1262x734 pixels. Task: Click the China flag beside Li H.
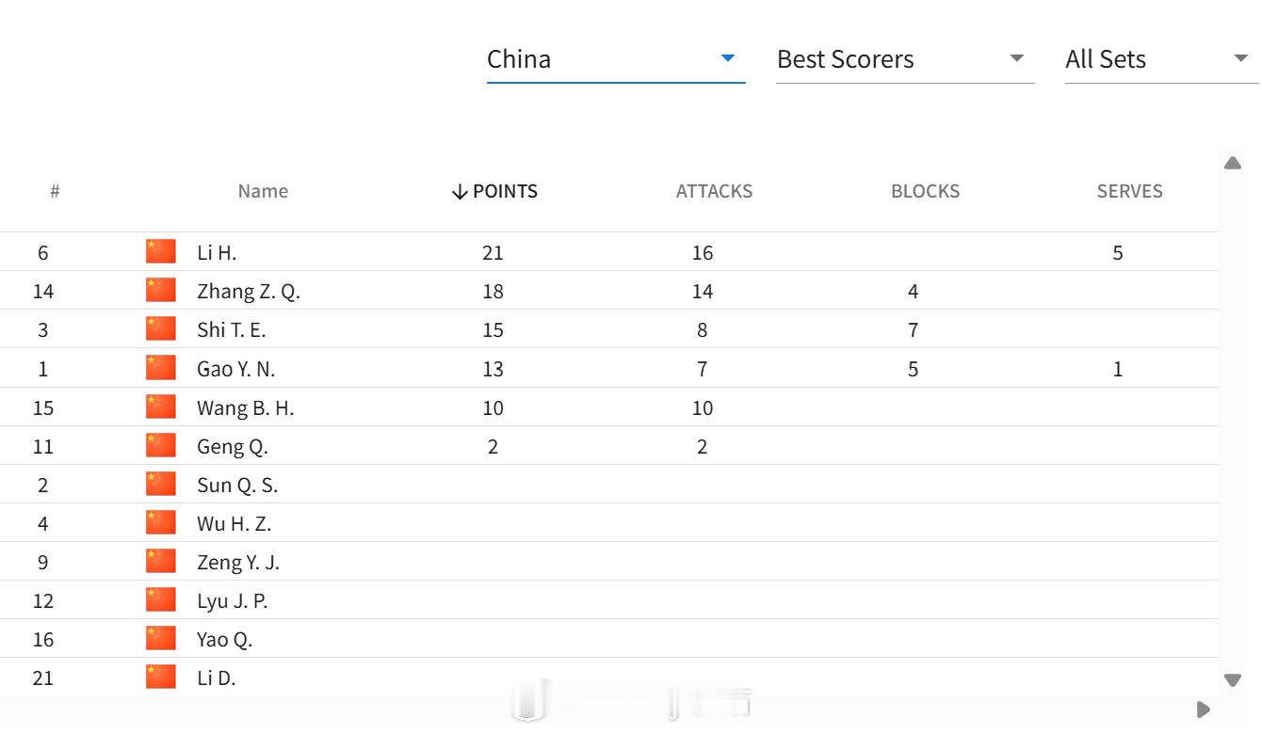point(161,251)
